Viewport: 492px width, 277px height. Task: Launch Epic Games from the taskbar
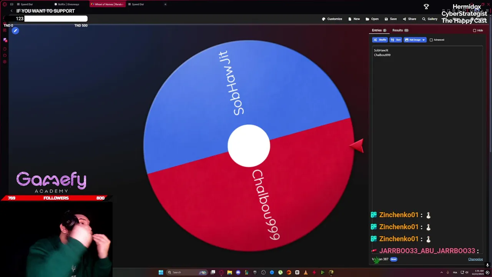pyautogui.click(x=255, y=272)
